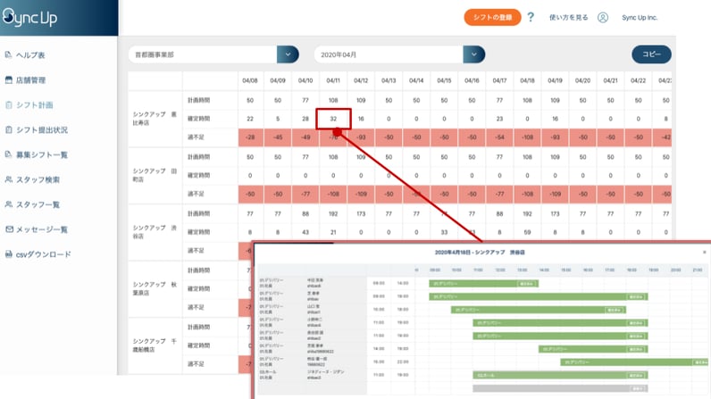Click the シフト提出状況 clipboard icon

tap(8, 130)
